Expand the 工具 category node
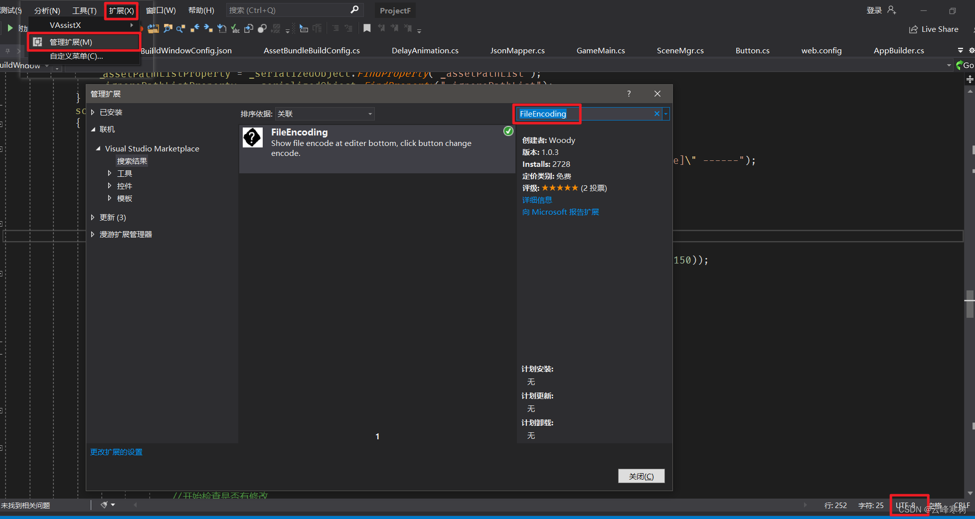975x519 pixels. [x=110, y=173]
